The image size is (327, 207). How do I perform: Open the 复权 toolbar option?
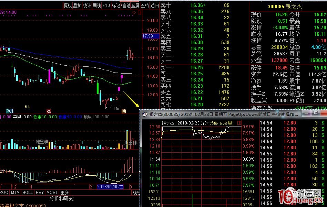(68, 6)
